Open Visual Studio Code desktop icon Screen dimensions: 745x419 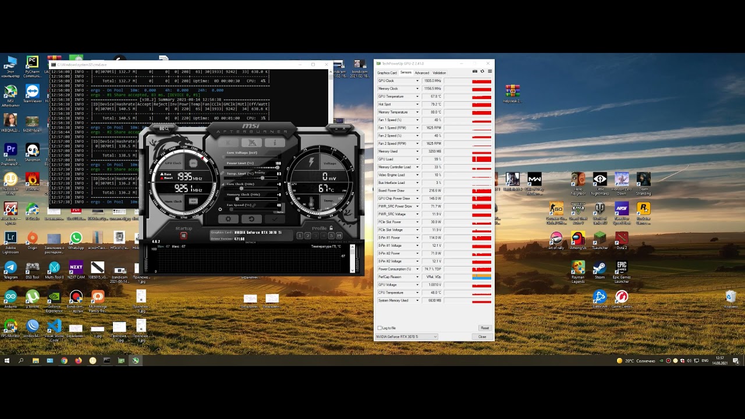click(x=54, y=329)
